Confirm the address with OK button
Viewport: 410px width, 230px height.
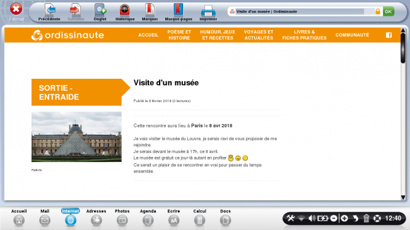tap(389, 11)
